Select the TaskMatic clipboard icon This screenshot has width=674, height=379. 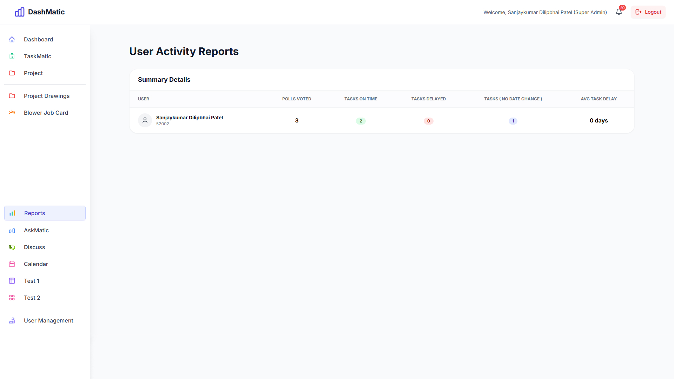coord(12,56)
